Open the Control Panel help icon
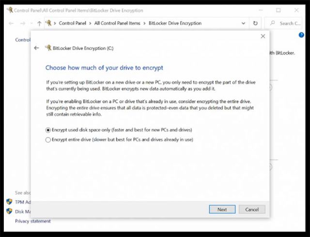 point(301,35)
